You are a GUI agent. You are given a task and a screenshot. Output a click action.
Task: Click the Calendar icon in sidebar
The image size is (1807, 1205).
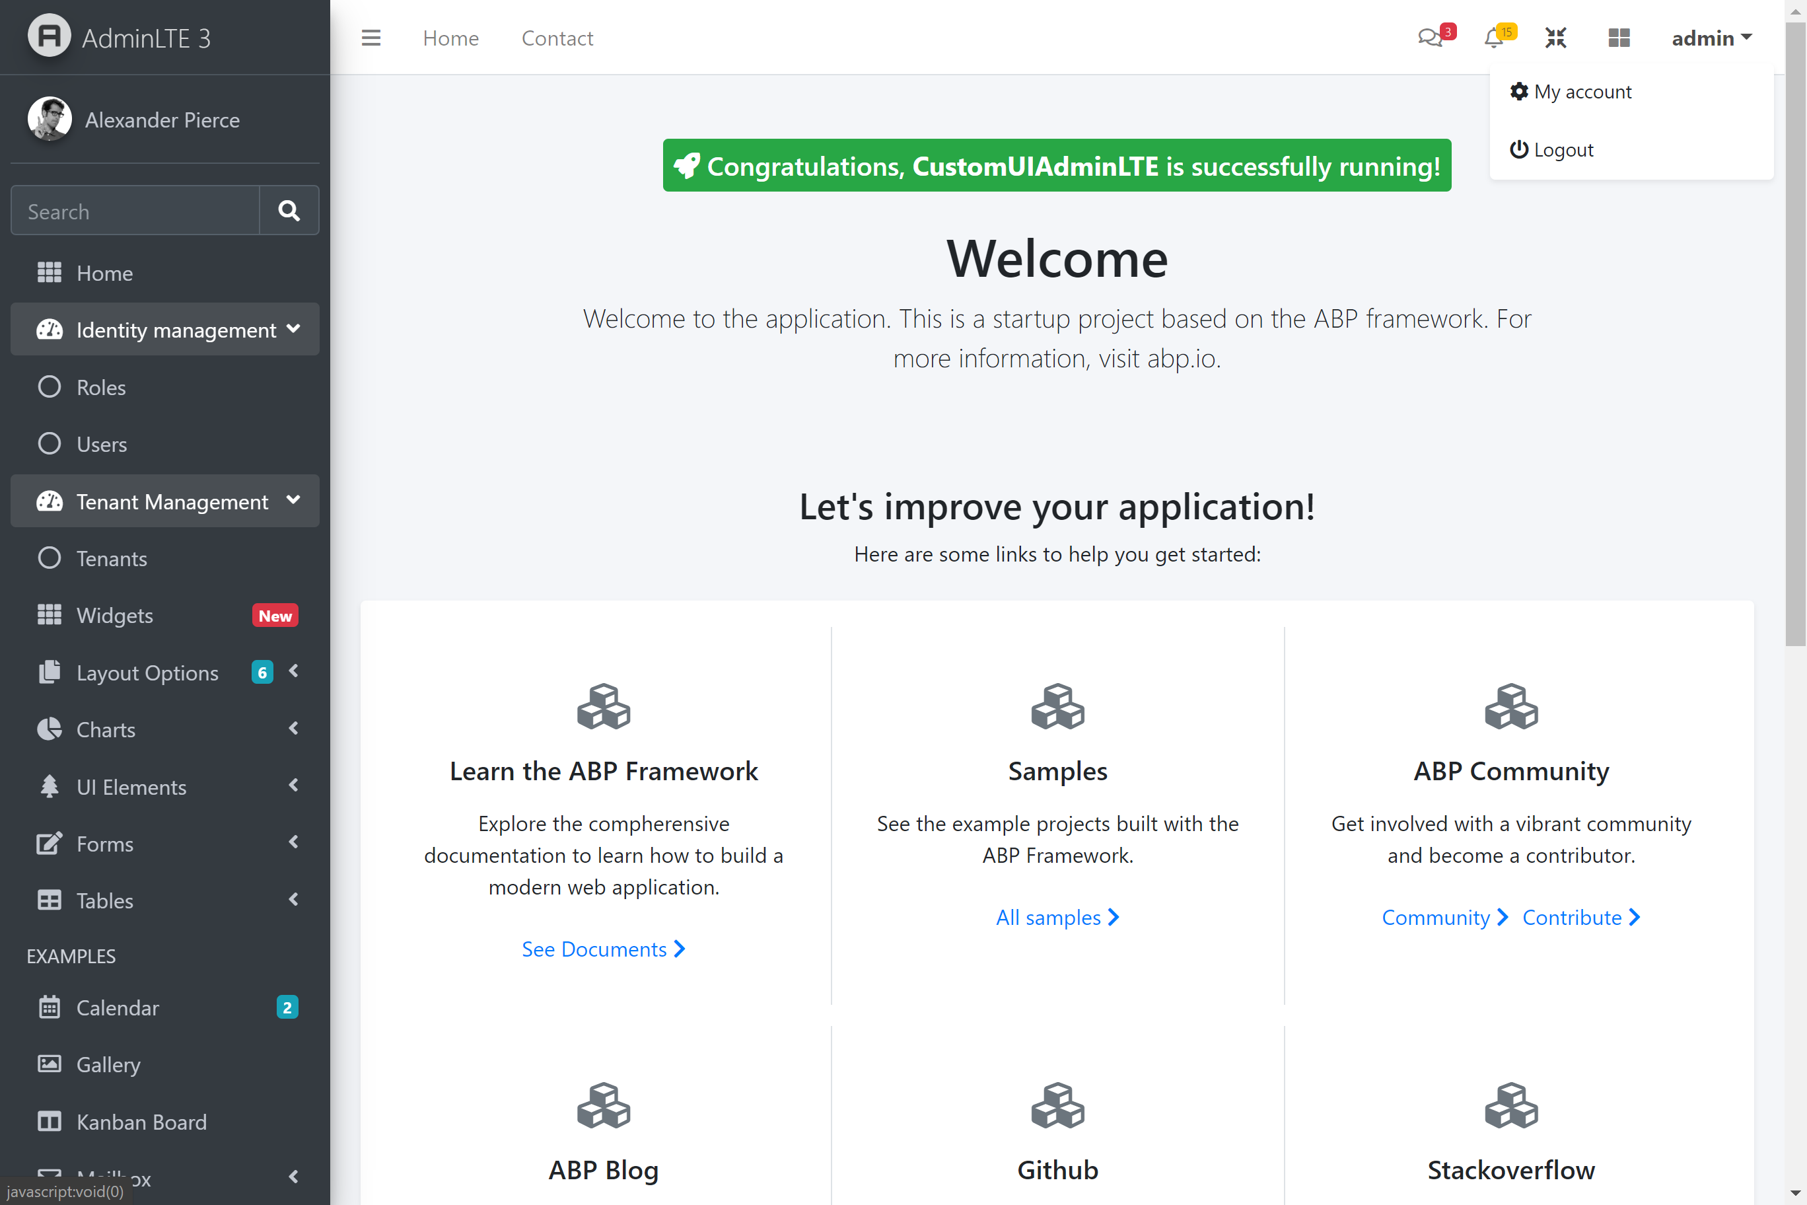(49, 1007)
